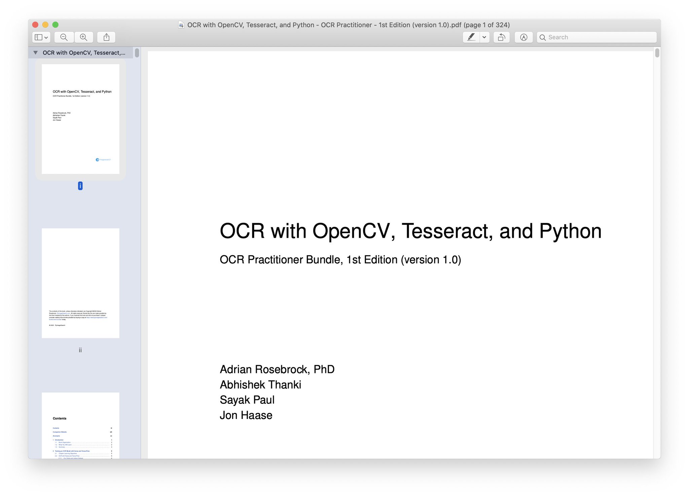689x496 pixels.
Task: Select the 'OCR with OpenCV, Tesseract,...' sidebar heading
Action: 84,53
